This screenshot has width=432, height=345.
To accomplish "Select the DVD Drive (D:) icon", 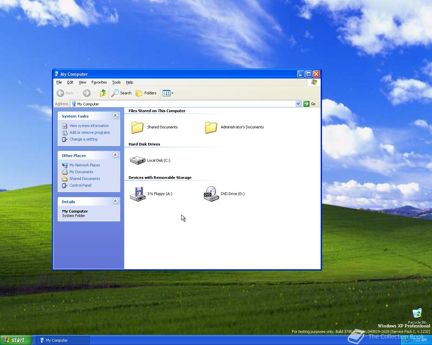I will (x=211, y=194).
